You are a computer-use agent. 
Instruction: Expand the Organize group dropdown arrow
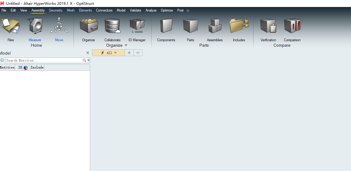click(126, 45)
